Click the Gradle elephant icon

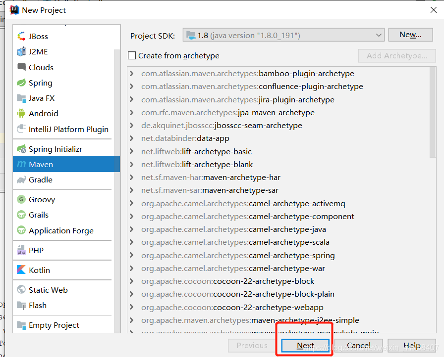click(x=21, y=179)
